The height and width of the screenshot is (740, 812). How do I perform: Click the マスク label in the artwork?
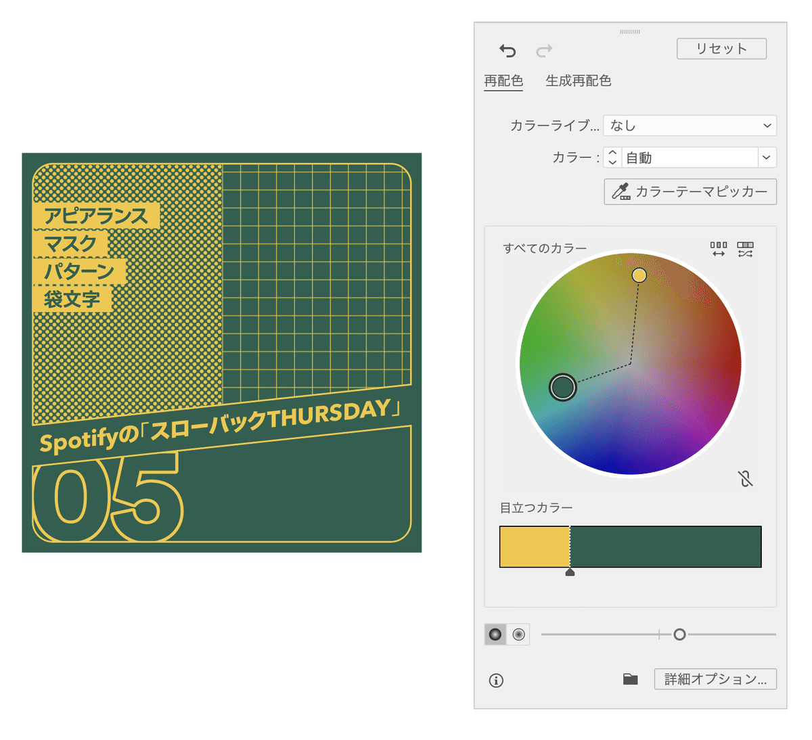pos(70,244)
